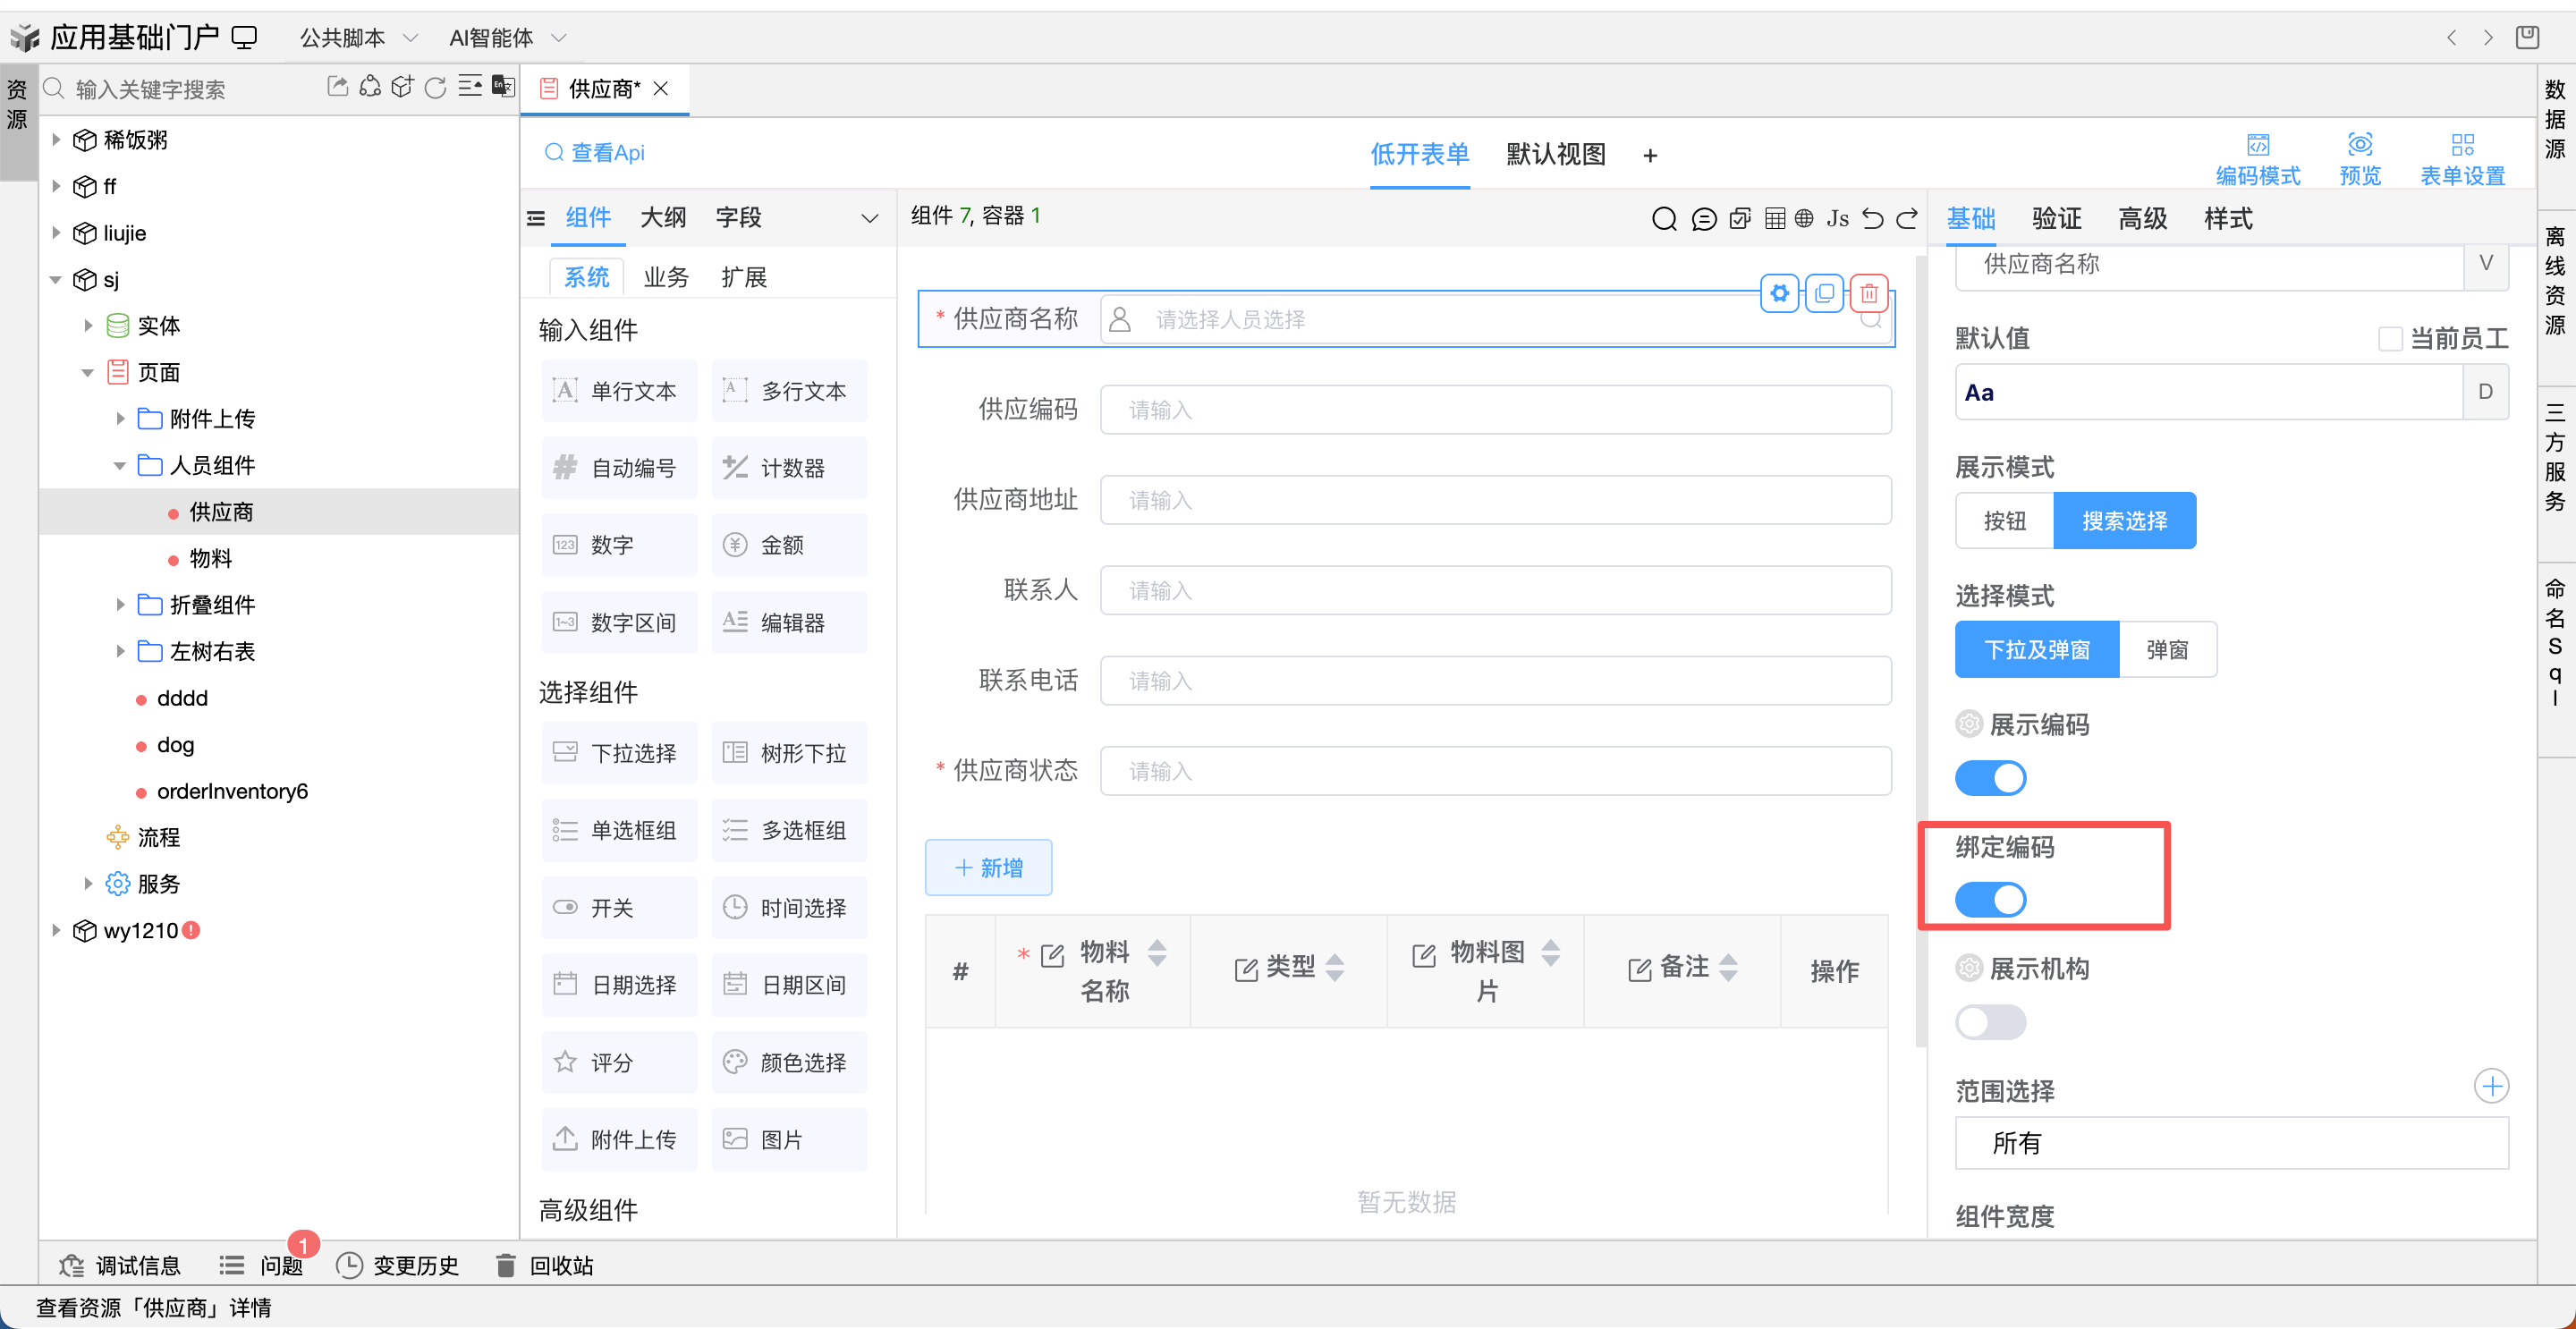
Task: Open 编码模式 code mode
Action: (x=2257, y=158)
